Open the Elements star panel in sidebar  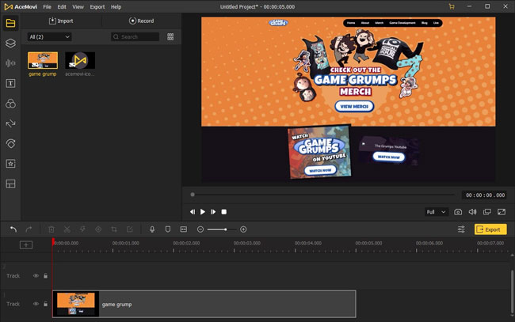[10, 164]
